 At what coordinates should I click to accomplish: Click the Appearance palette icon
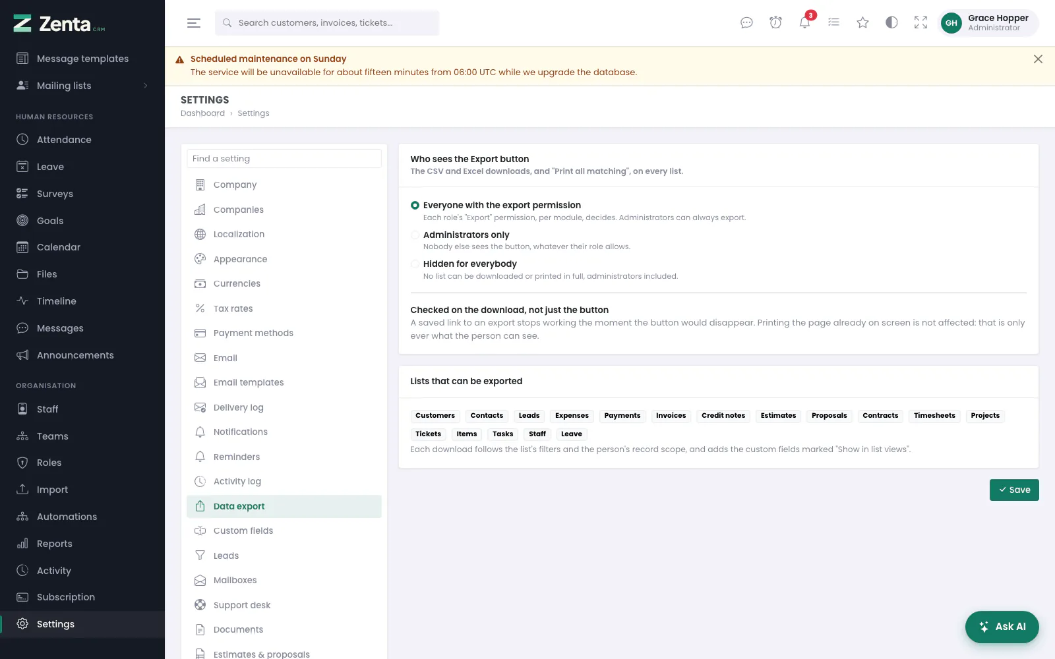click(200, 259)
